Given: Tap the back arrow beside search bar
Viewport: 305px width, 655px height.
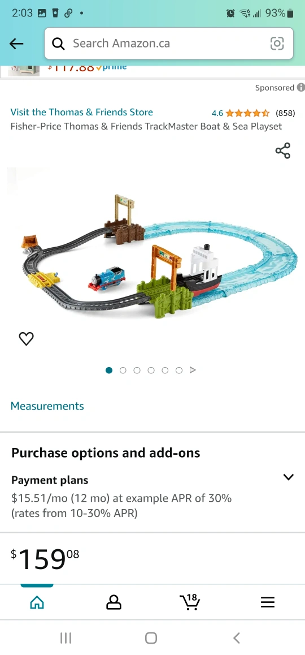Looking at the screenshot, I should click(x=16, y=44).
